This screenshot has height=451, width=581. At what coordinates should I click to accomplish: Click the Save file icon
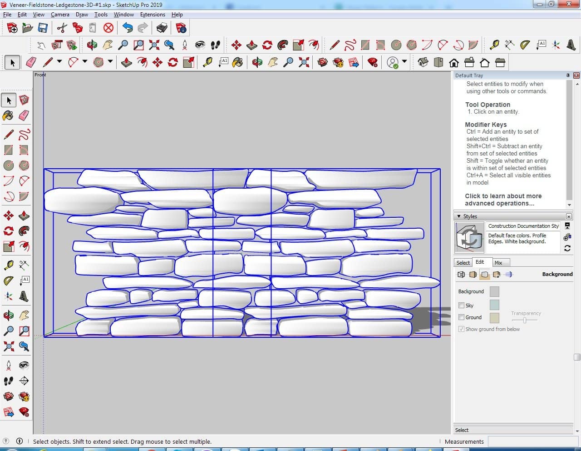(43, 28)
